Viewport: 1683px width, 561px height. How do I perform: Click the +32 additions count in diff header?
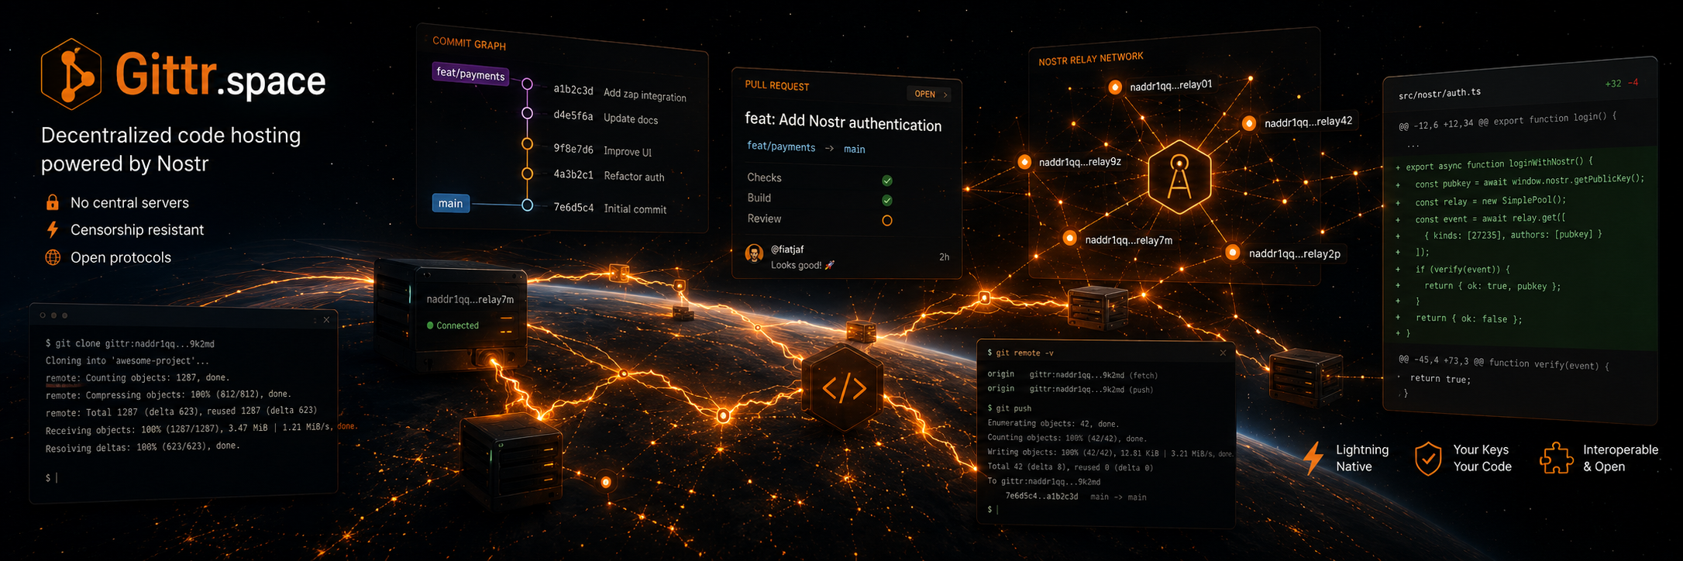click(x=1612, y=84)
